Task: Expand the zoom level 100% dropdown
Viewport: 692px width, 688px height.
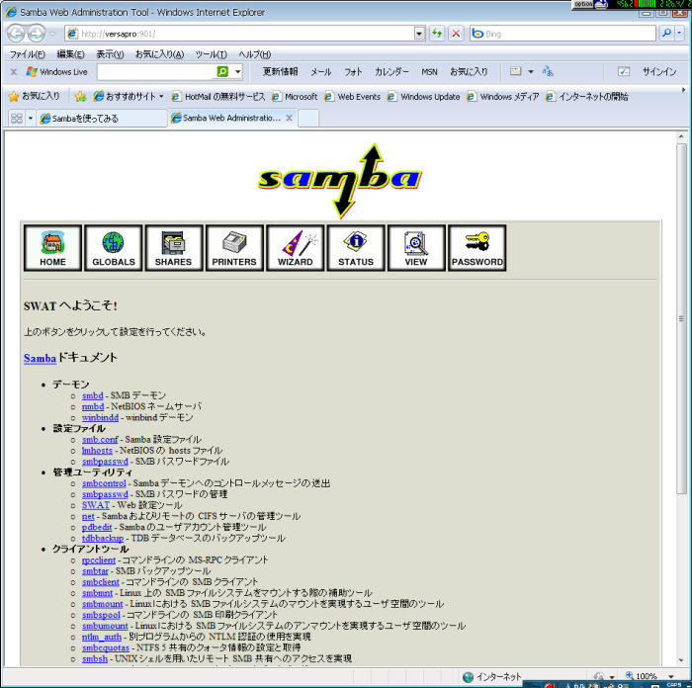Action: (x=671, y=676)
